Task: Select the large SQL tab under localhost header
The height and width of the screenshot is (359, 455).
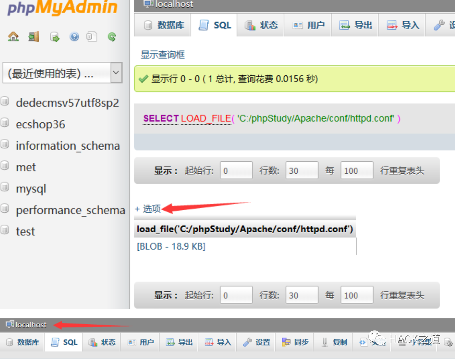Action: (215, 25)
